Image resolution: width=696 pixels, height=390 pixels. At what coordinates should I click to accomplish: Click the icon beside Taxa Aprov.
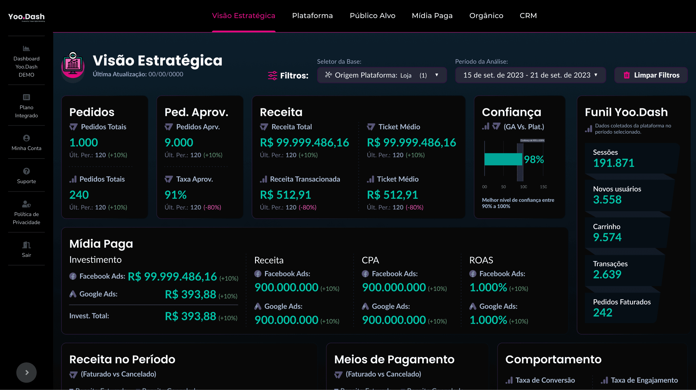pos(169,179)
